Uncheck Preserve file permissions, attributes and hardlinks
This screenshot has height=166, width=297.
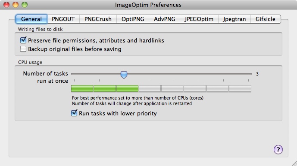coord(23,40)
